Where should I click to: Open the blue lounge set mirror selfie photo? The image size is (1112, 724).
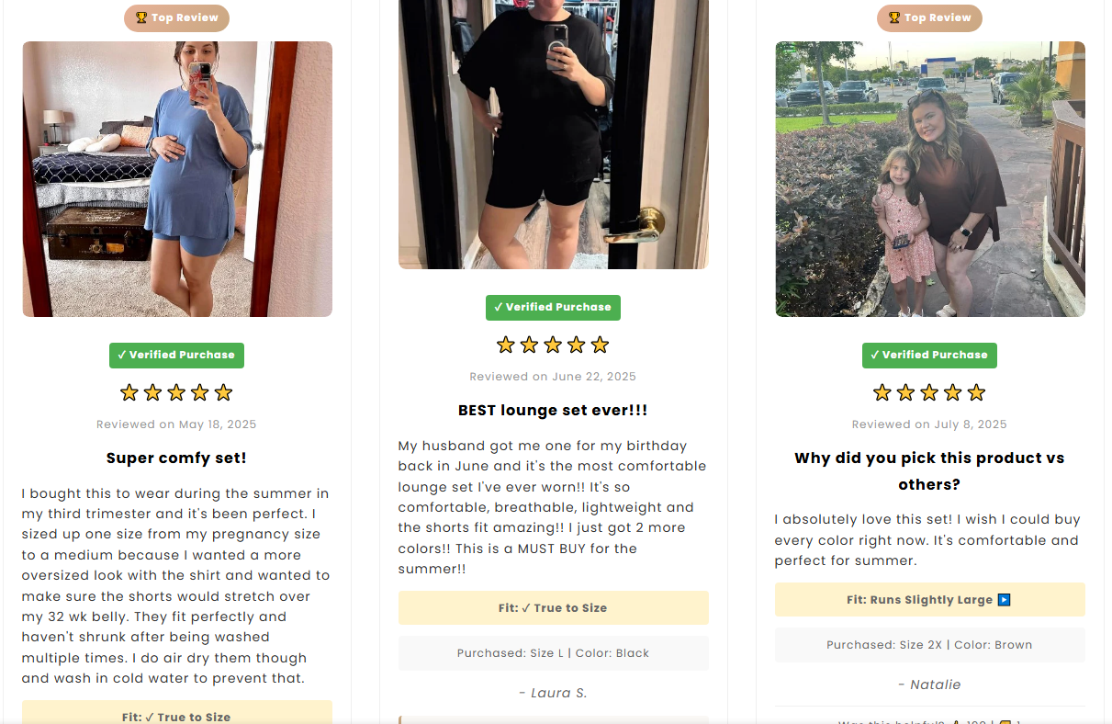[177, 179]
